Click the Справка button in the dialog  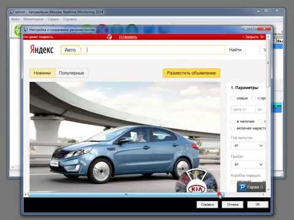[x=207, y=204]
